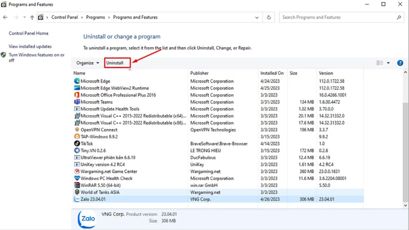Viewport: 409px width, 230px height.
Task: Click the Microsoft Office Professional Plus icon
Action: point(77,95)
